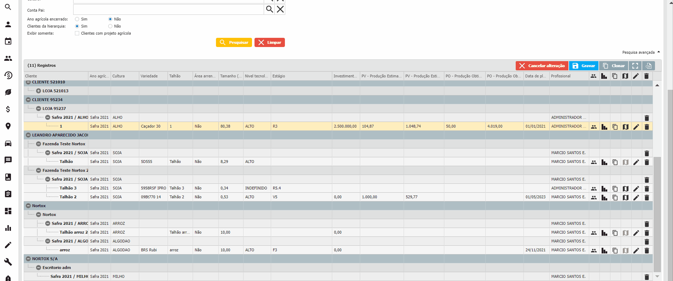Open the search icon in left sidebar
The width and height of the screenshot is (673, 281).
(x=8, y=7)
